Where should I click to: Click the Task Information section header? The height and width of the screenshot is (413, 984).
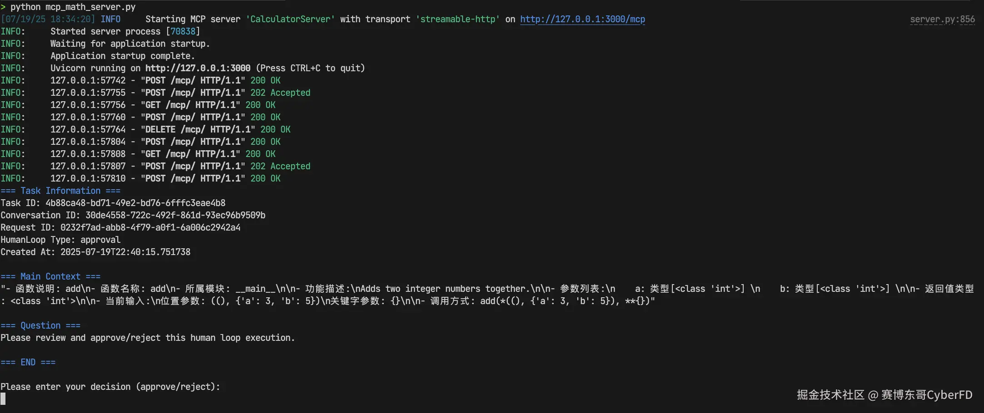[x=60, y=191]
